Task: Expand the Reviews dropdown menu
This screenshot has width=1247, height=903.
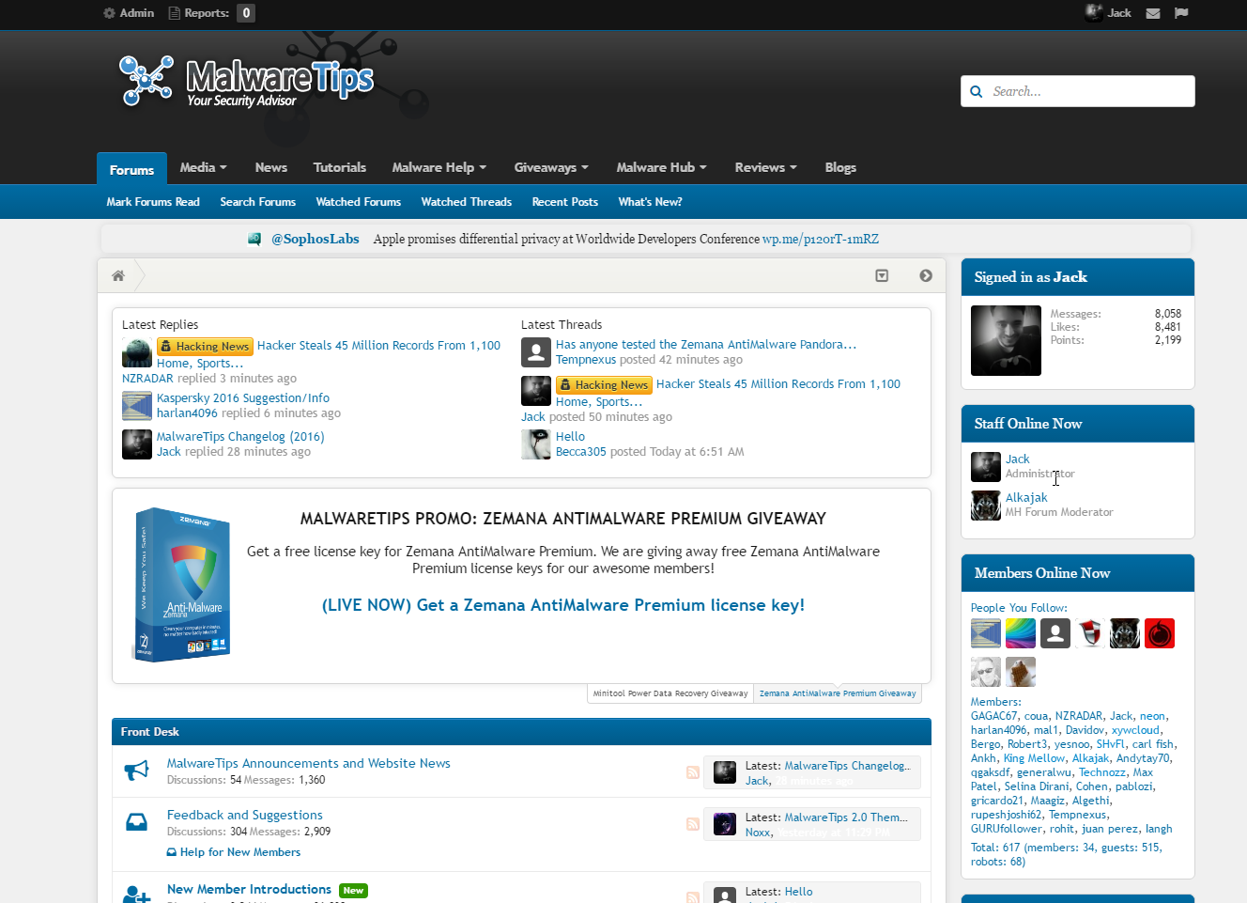Action: 765,167
